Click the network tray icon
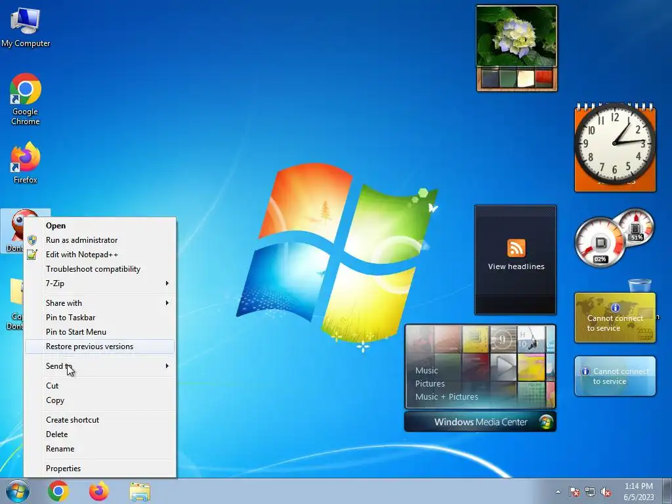 pos(590,492)
